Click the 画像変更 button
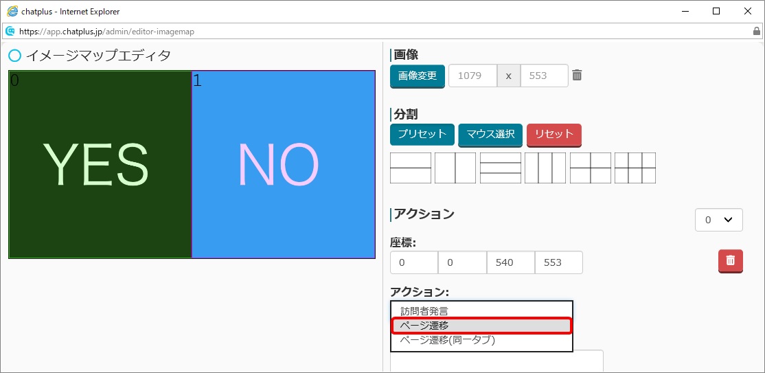This screenshot has width=765, height=373. pos(418,76)
